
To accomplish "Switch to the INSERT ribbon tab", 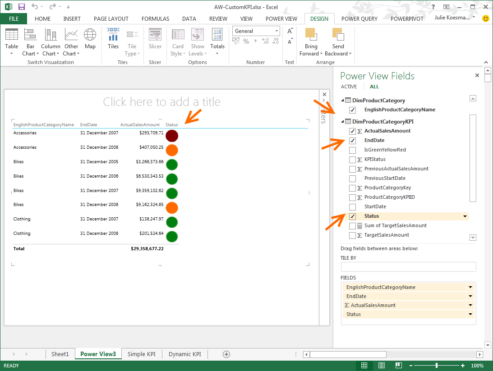I will pyautogui.click(x=72, y=19).
